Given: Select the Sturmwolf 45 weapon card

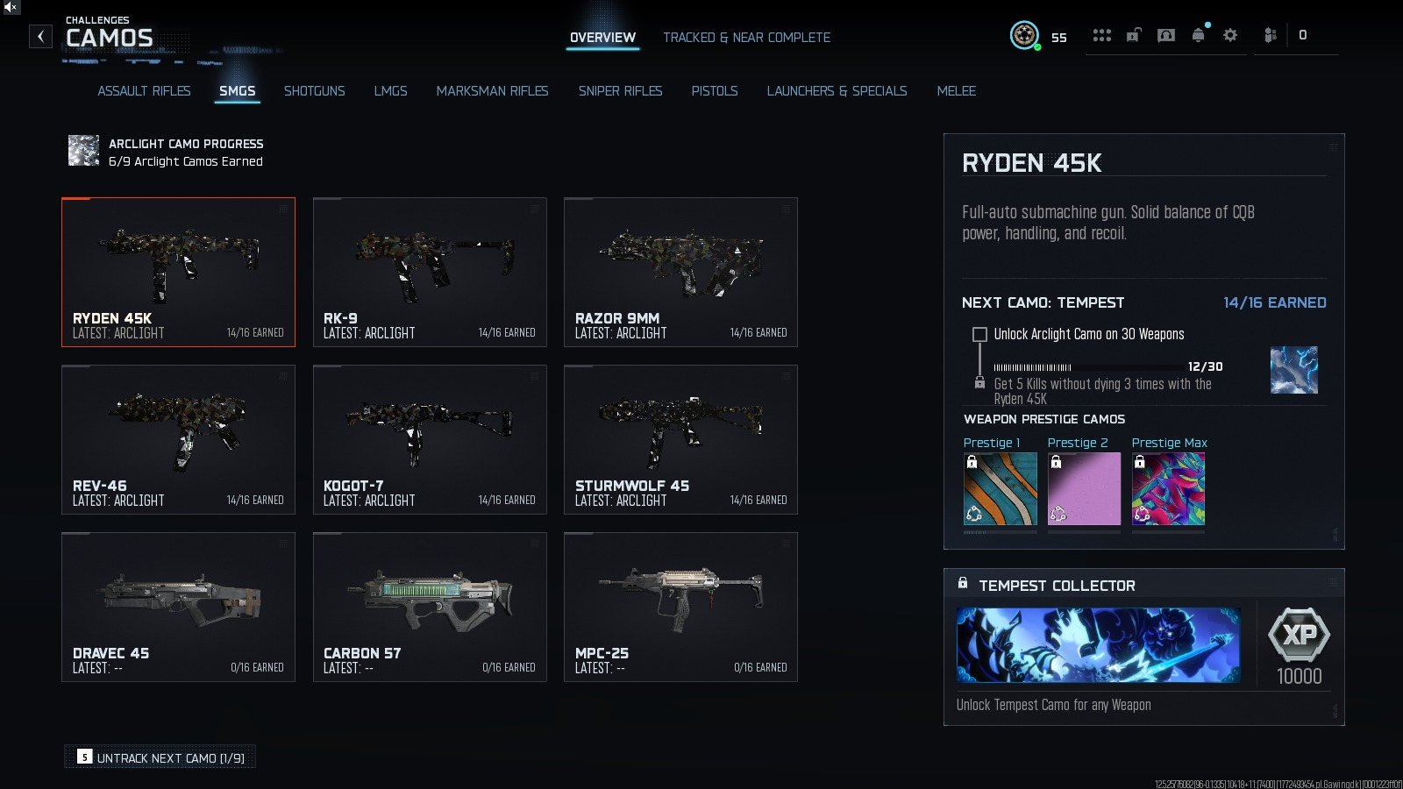Looking at the screenshot, I should pos(680,439).
